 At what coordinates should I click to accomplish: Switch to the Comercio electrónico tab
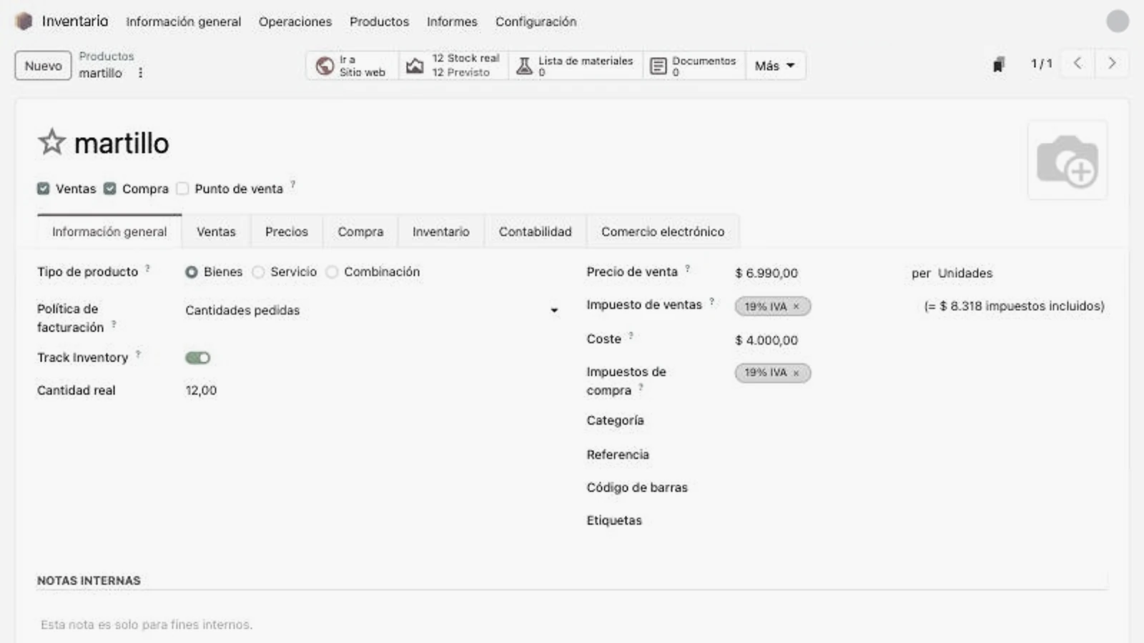663,231
